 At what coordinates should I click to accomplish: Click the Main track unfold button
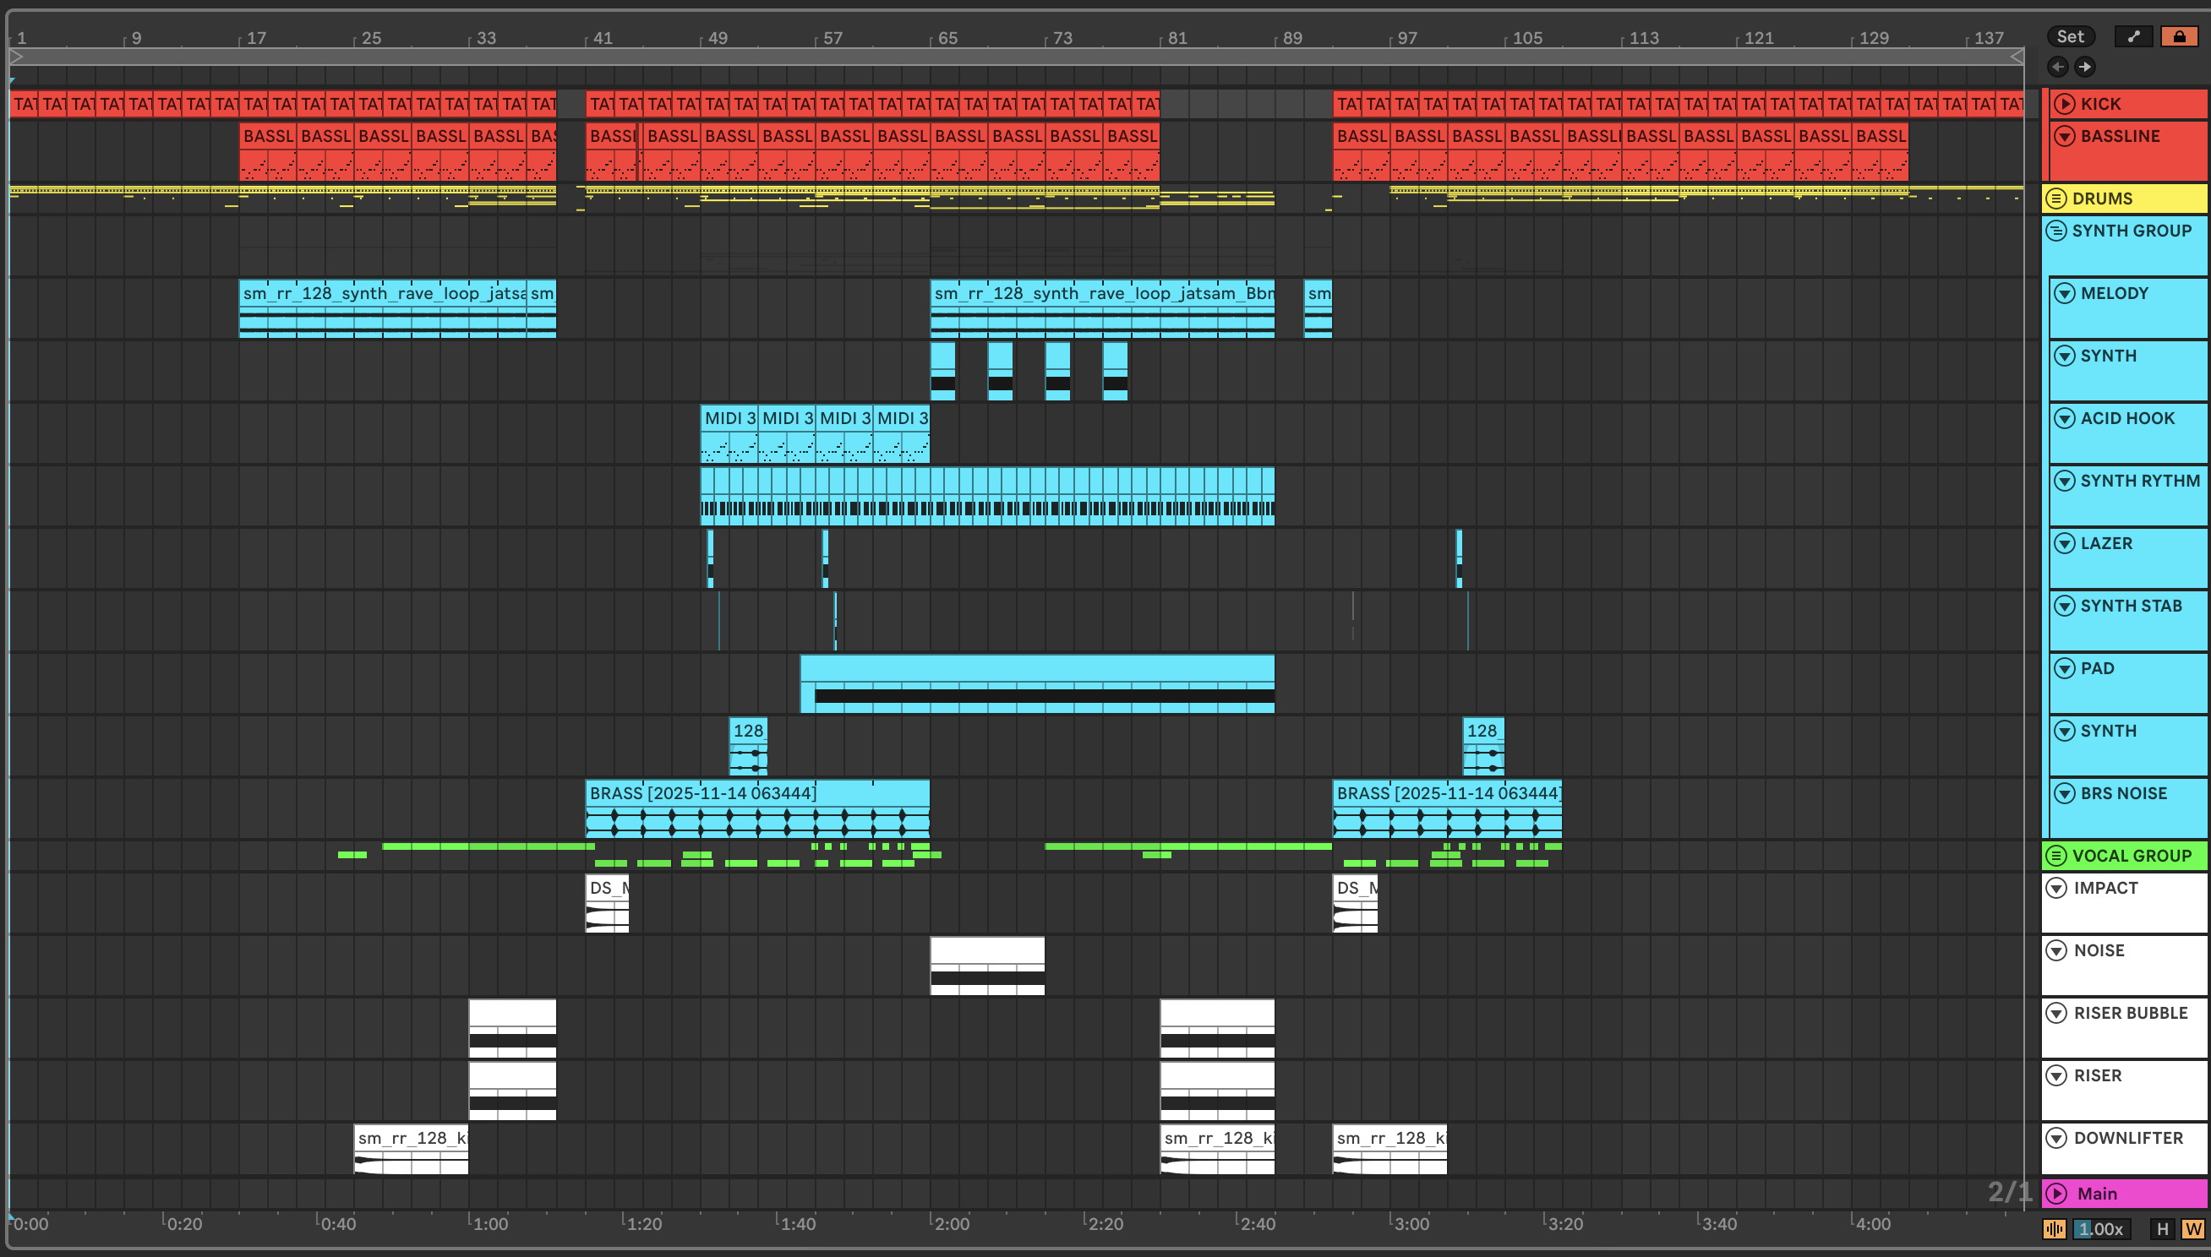click(2057, 1193)
